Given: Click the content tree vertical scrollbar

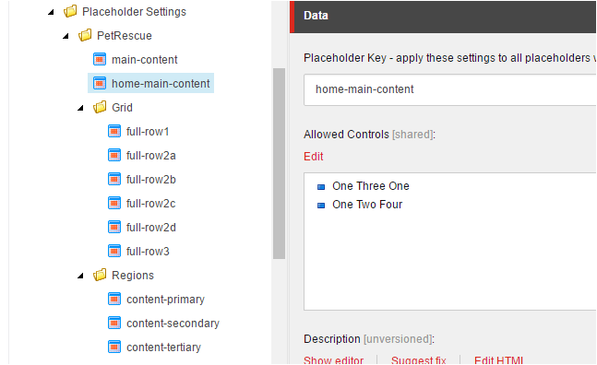Looking at the screenshot, I should point(279,163).
